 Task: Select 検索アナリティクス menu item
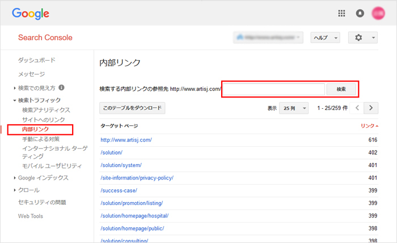46,110
